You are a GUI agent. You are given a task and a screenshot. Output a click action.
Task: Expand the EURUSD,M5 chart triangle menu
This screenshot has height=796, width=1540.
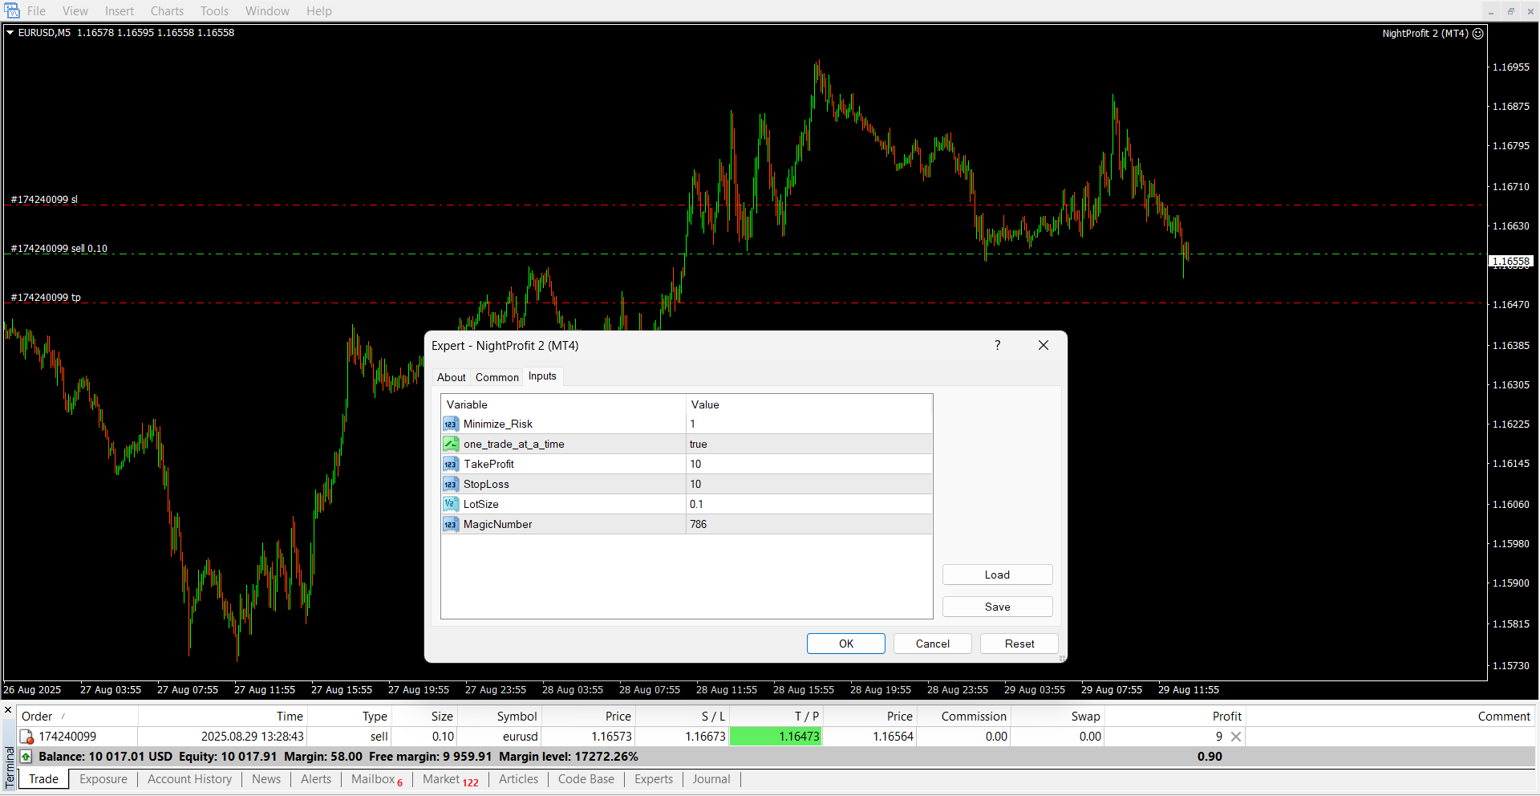10,33
